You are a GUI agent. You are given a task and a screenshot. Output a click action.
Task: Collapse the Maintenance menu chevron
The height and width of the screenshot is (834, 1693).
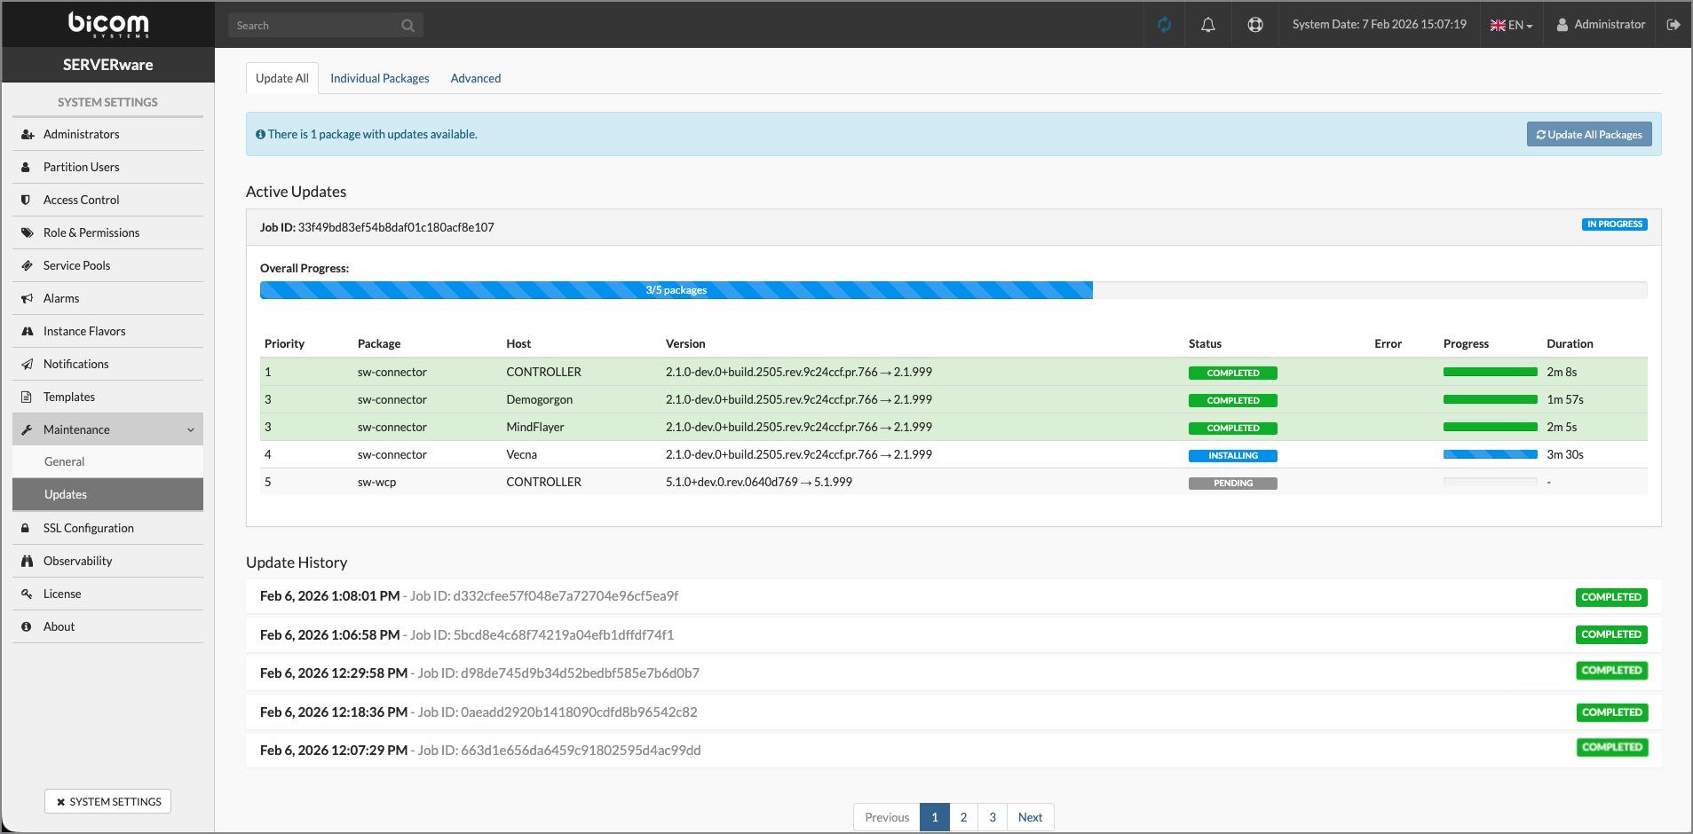tap(191, 430)
